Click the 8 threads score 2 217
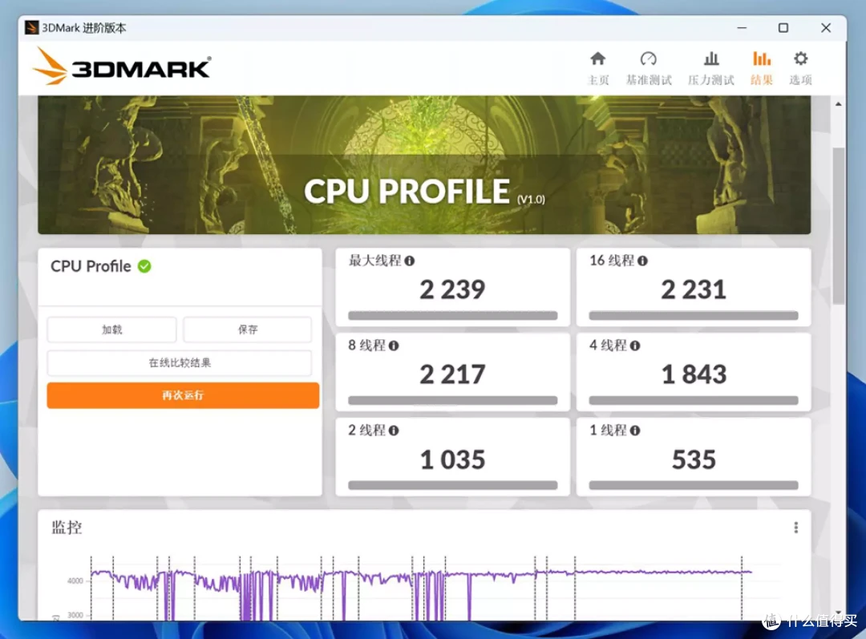 [x=452, y=374]
